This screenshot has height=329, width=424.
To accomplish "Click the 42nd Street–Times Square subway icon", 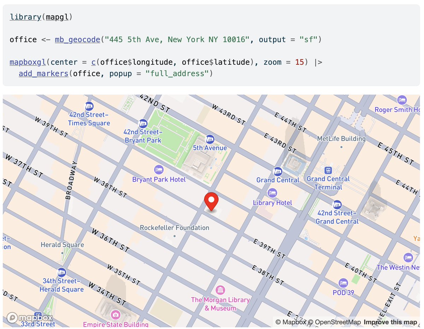I will point(89,106).
